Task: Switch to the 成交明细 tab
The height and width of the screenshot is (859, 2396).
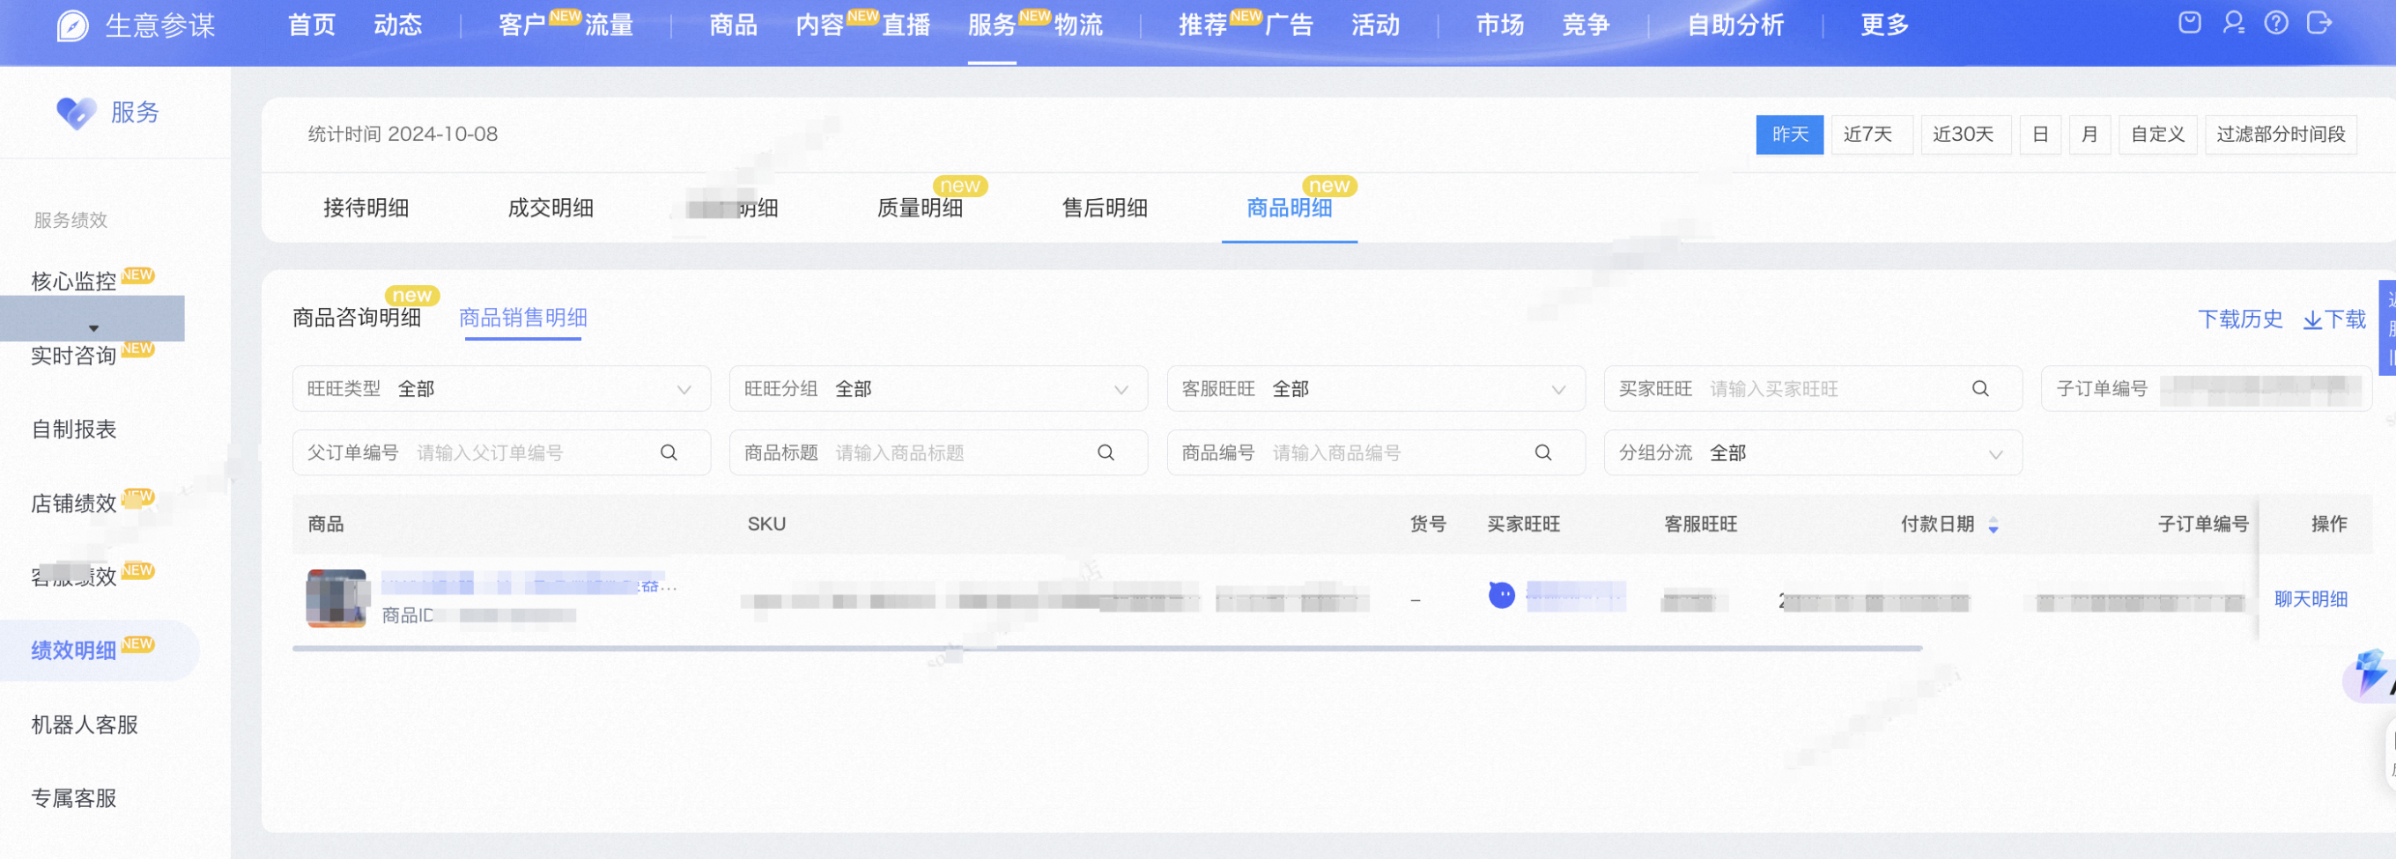Action: tap(551, 209)
